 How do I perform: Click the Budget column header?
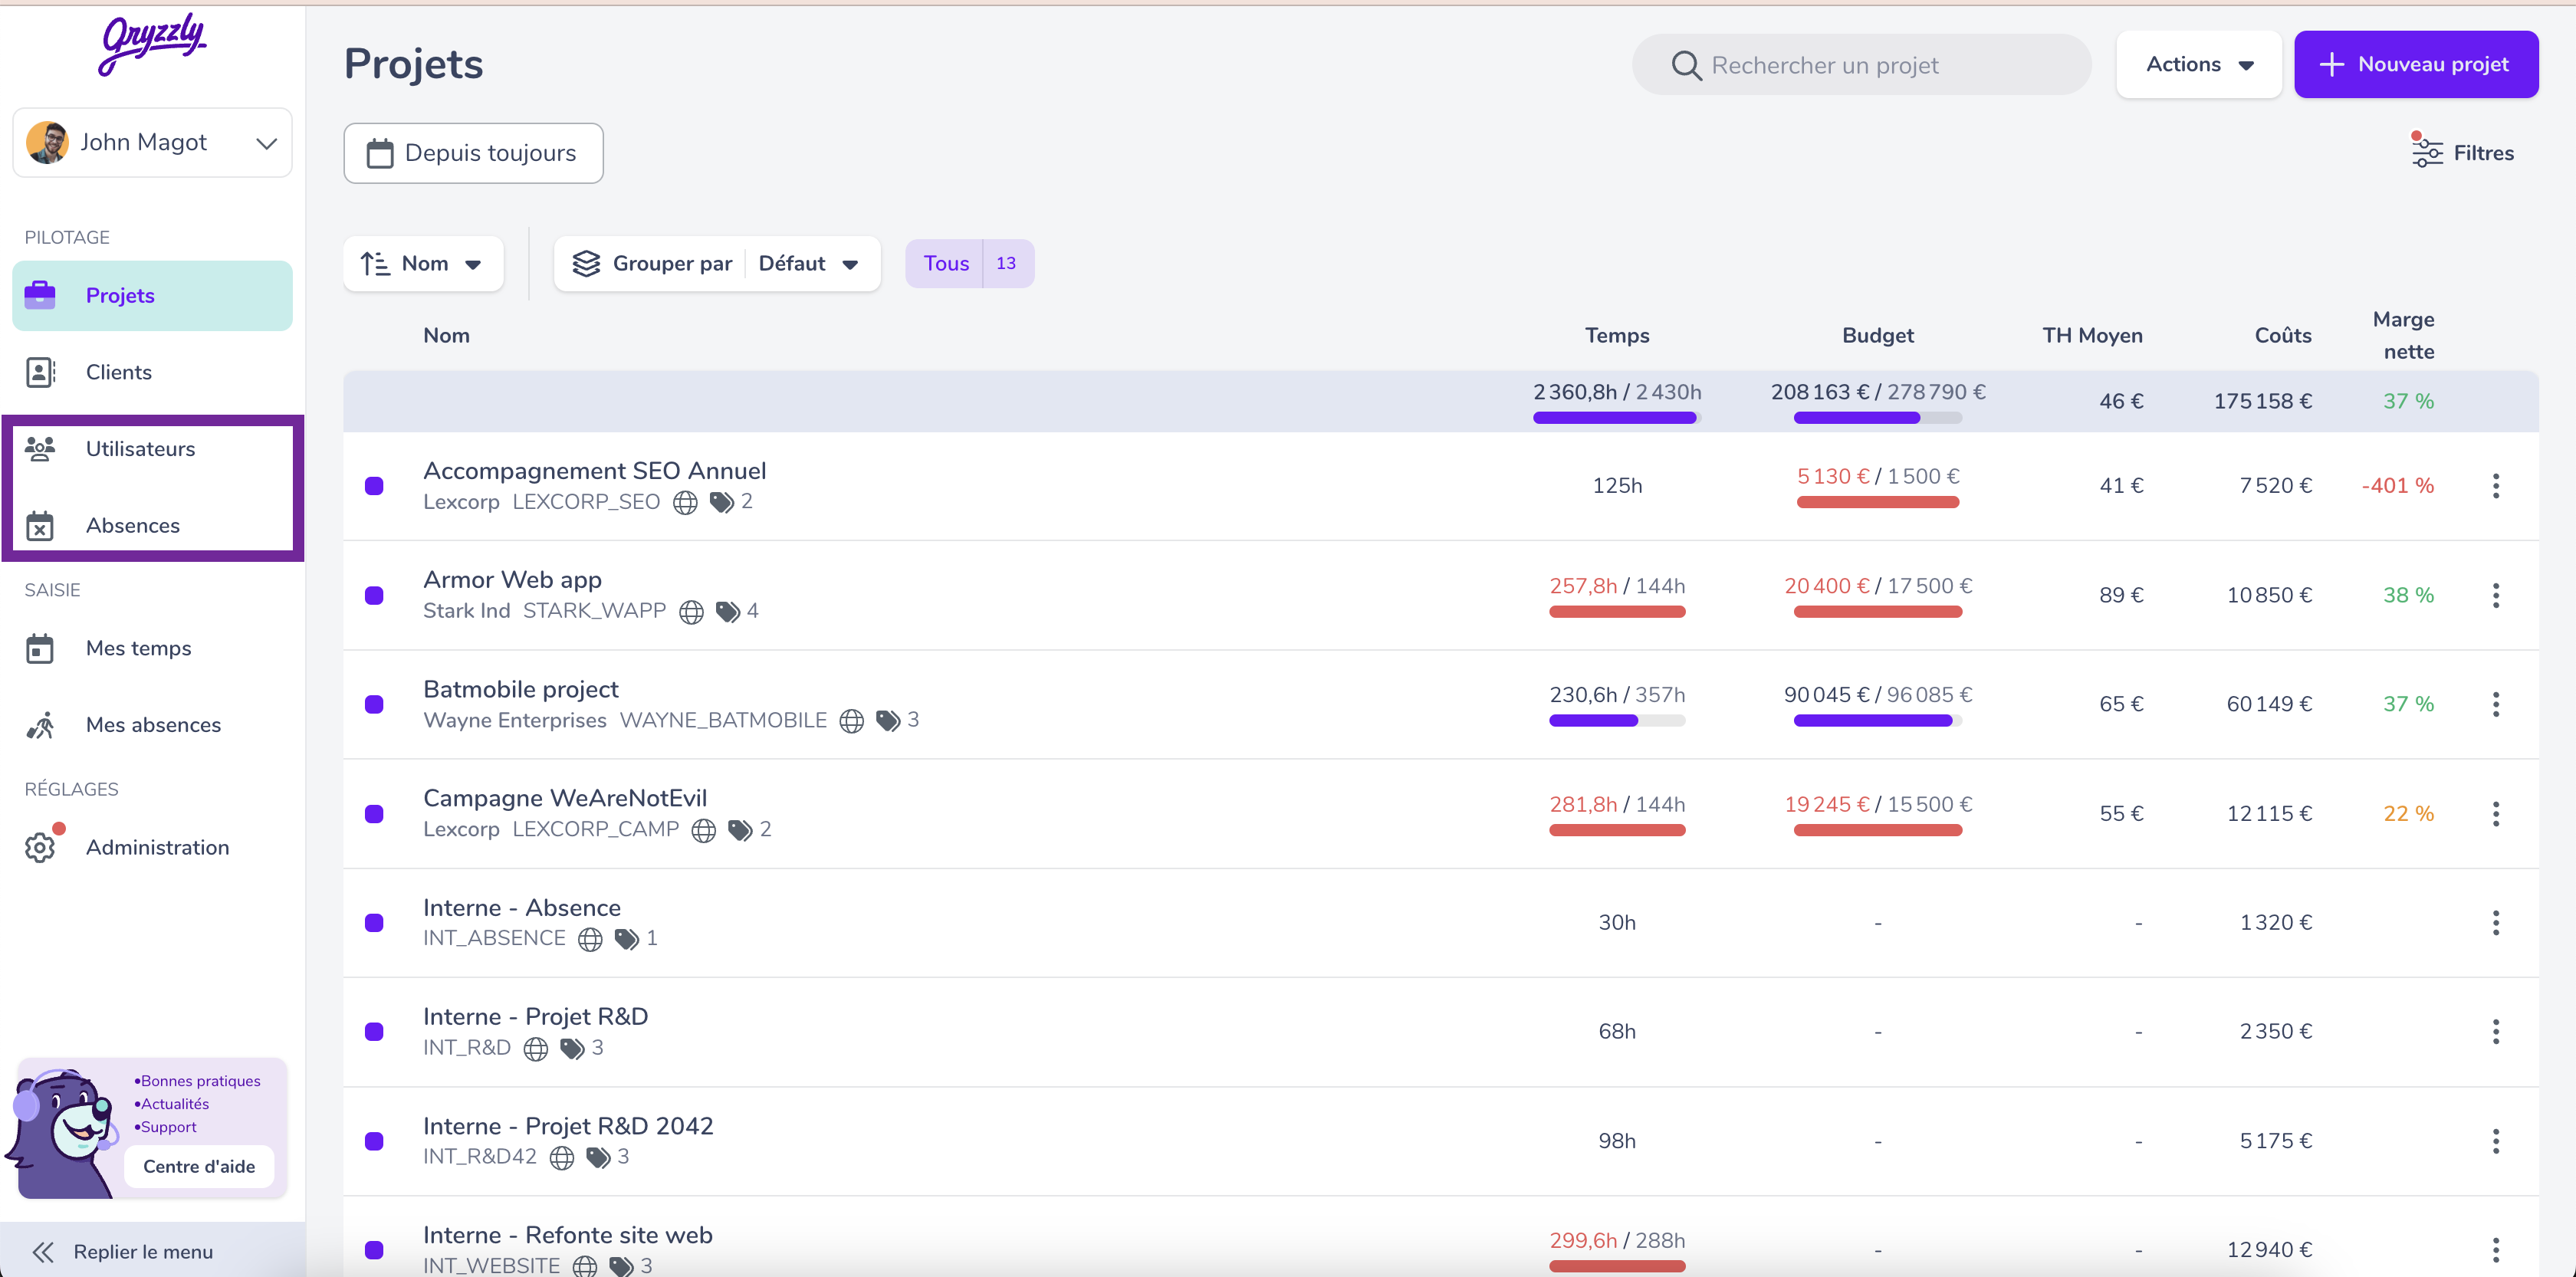click(x=1878, y=335)
